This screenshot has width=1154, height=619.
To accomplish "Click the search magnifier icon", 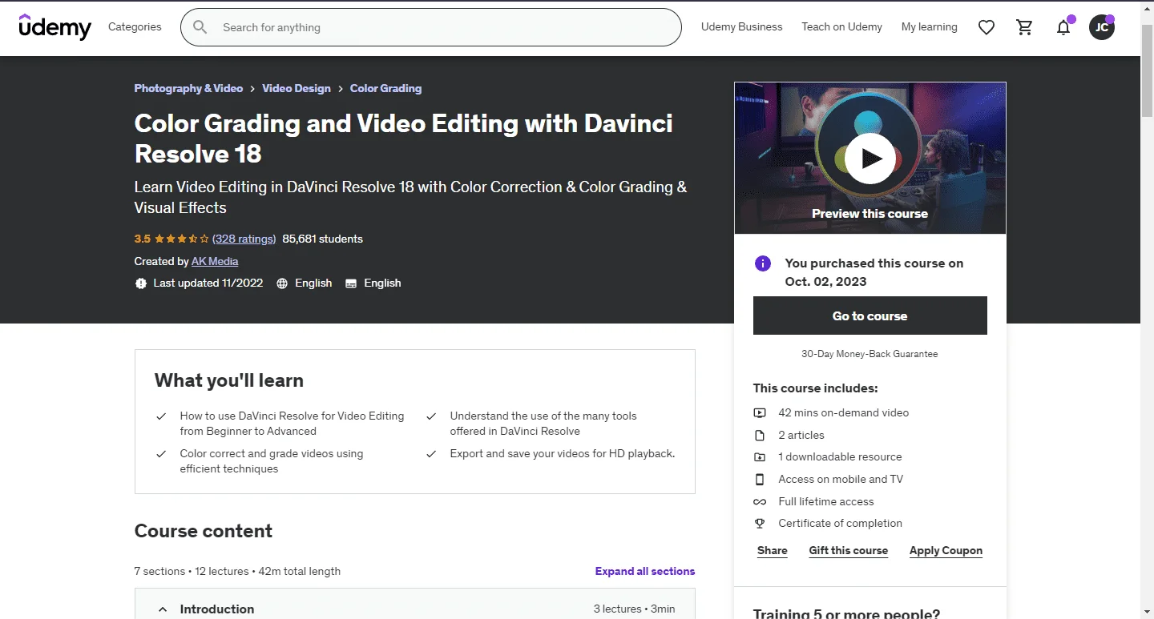I will point(200,27).
